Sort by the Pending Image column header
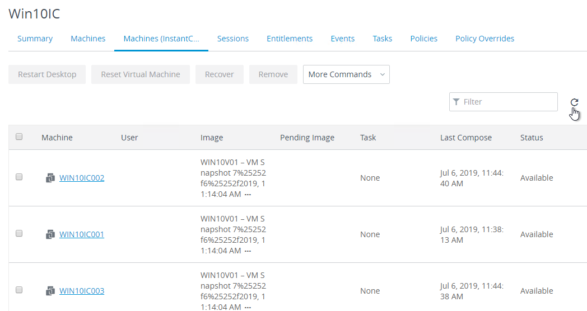The width and height of the screenshot is (587, 311). [307, 138]
